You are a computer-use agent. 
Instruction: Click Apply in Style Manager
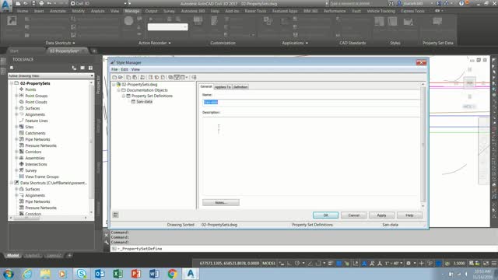tap(381, 215)
